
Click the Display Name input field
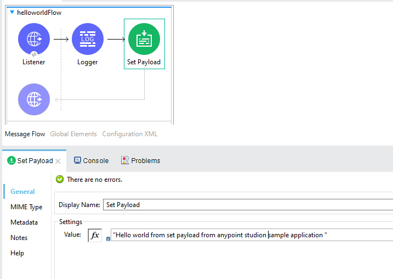coord(248,205)
